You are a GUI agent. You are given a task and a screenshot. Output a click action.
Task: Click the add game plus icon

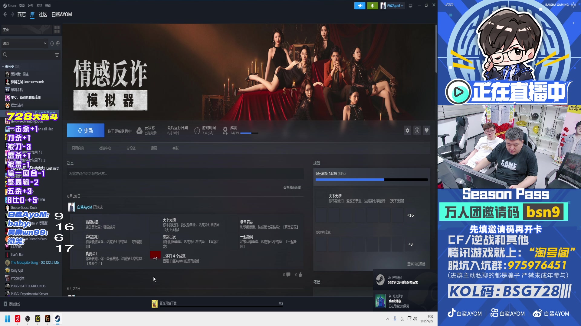point(5,304)
